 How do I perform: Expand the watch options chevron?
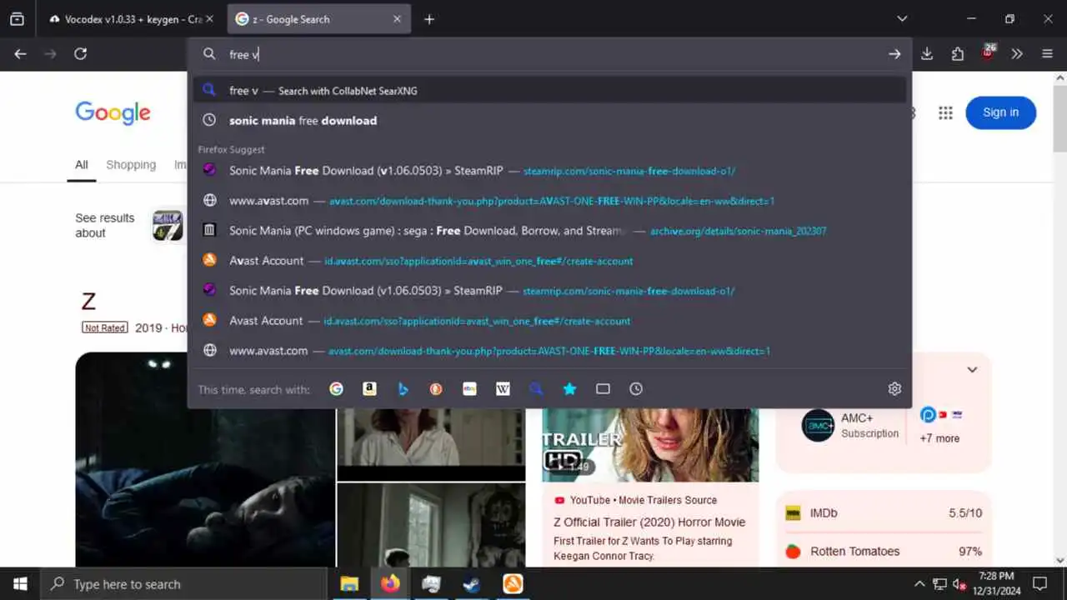point(972,369)
